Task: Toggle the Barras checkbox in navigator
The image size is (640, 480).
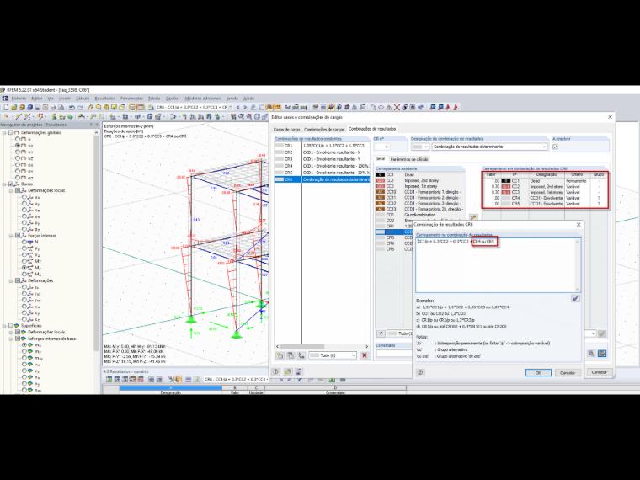Action: click(x=11, y=184)
